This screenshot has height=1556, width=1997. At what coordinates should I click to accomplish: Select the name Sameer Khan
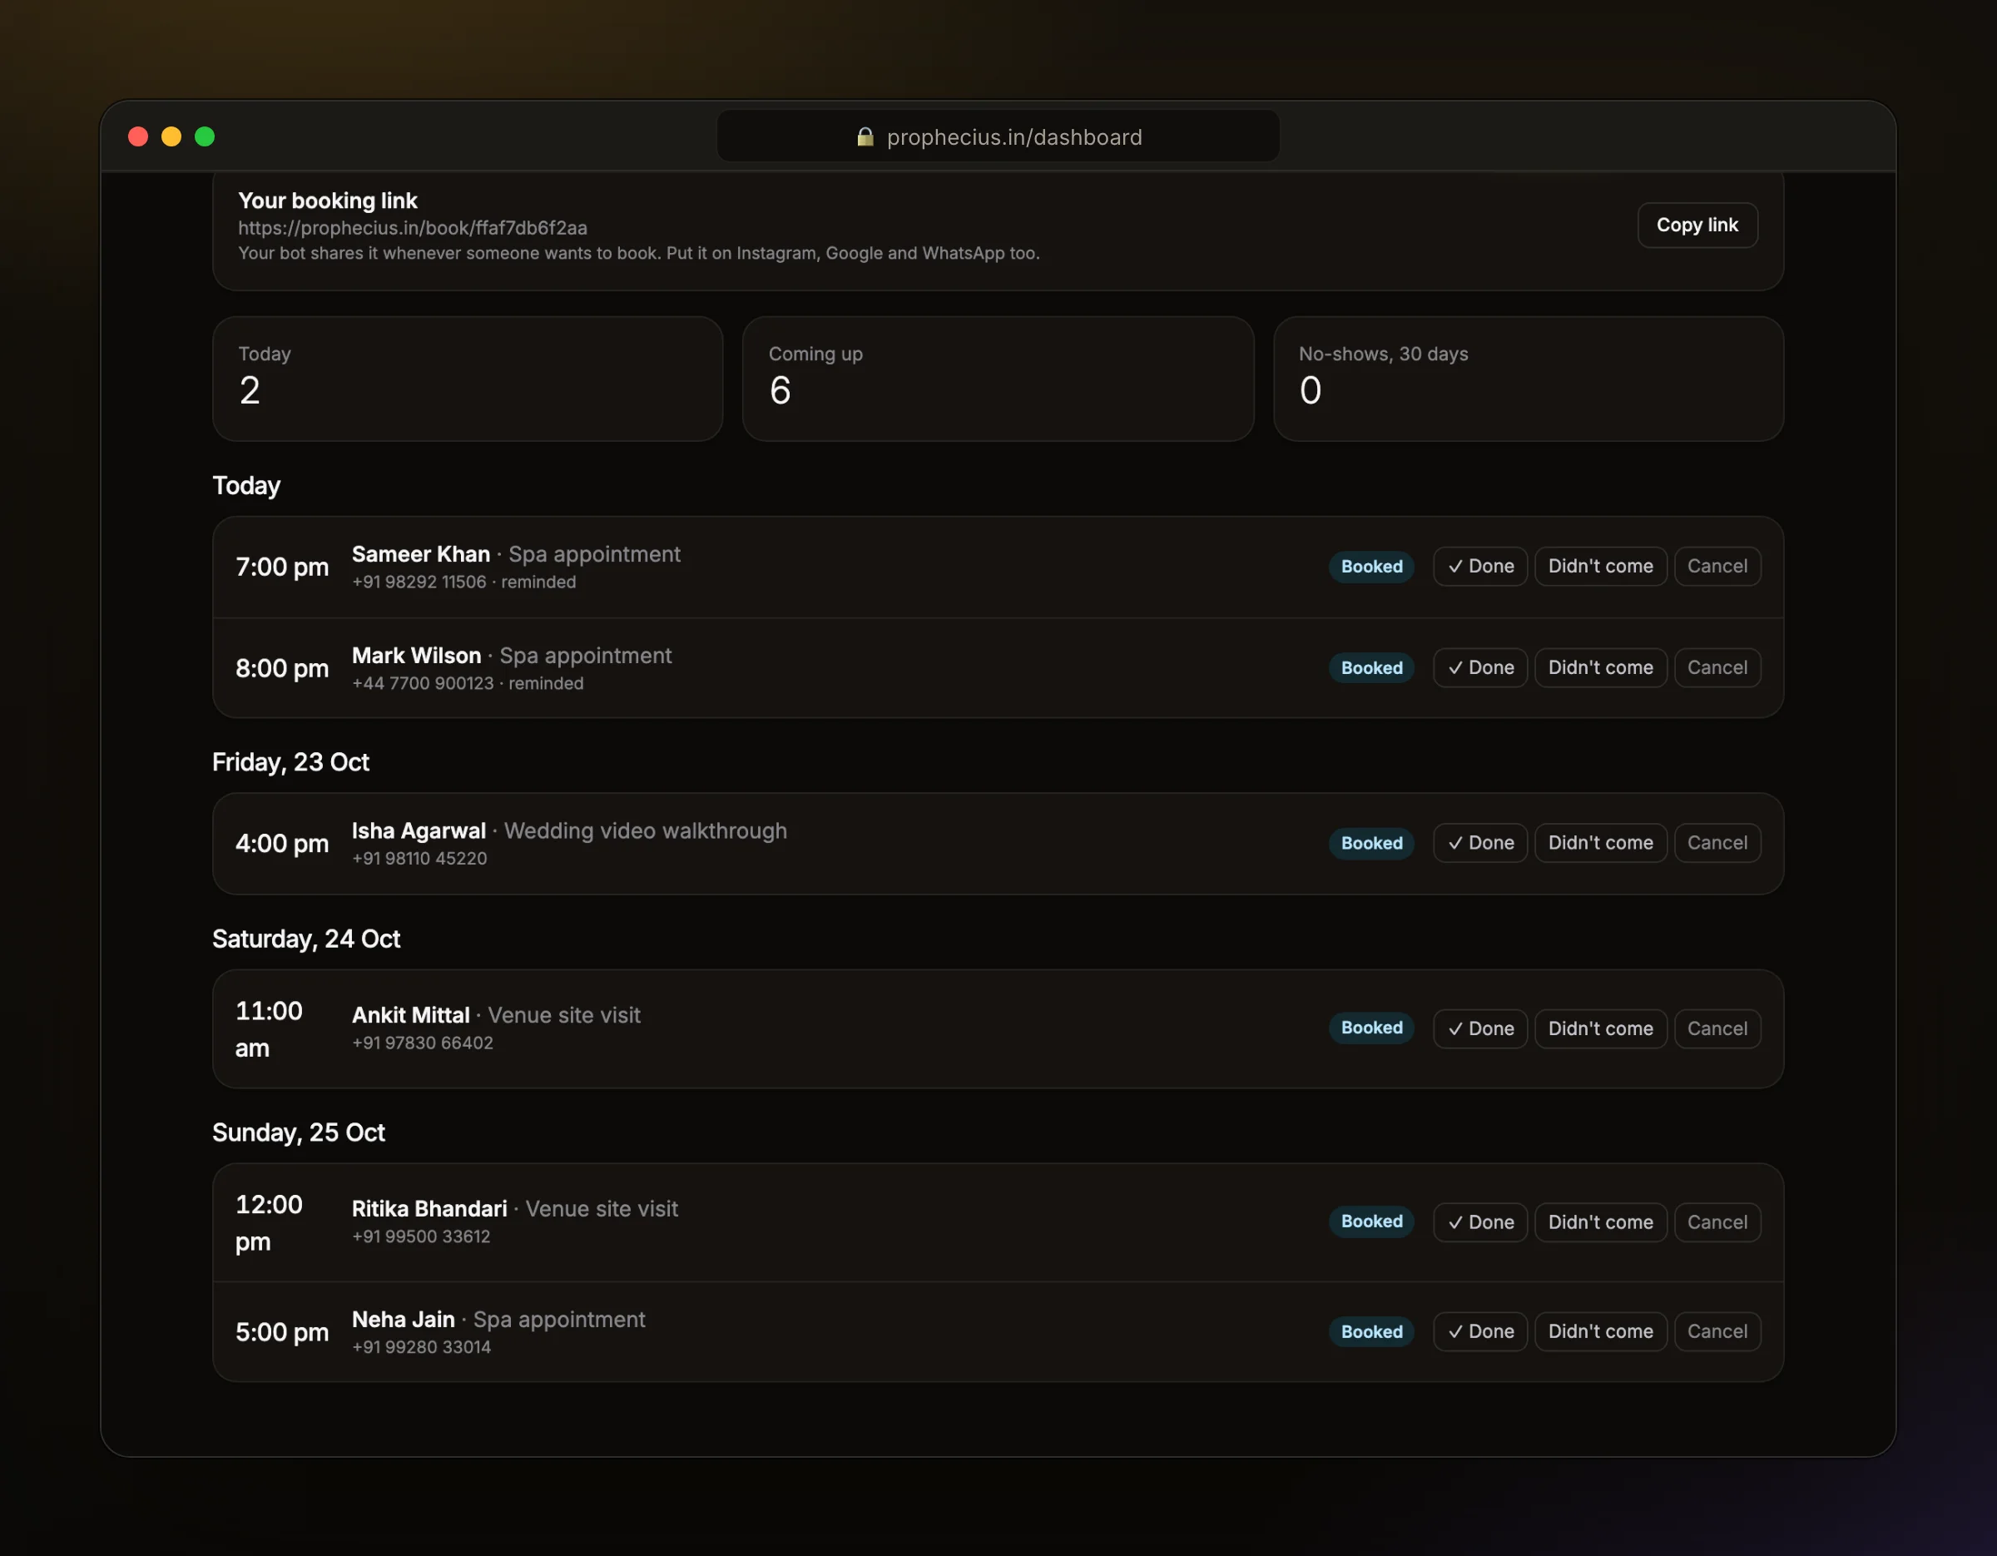tap(420, 554)
